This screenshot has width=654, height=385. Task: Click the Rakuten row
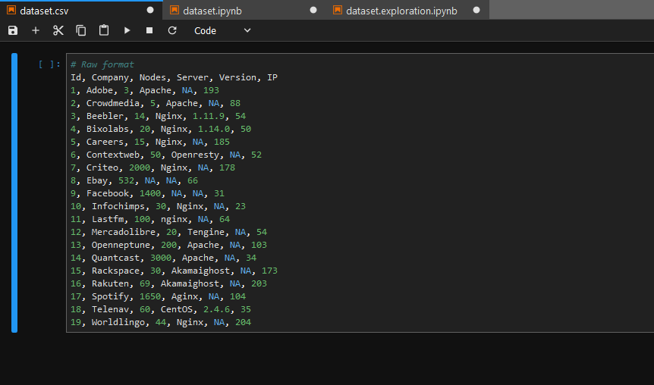(x=169, y=284)
